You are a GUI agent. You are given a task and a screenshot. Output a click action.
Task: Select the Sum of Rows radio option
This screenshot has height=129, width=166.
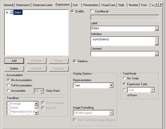124,90
